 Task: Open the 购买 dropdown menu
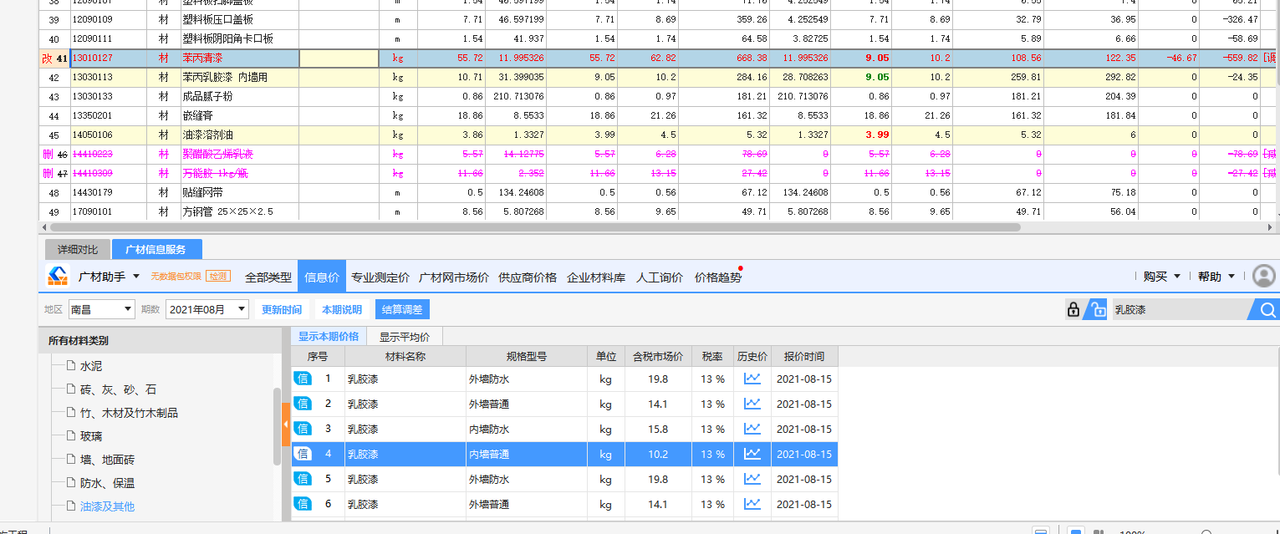(x=1161, y=277)
